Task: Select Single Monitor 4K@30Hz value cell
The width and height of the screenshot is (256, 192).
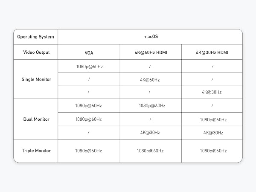Action: [212, 93]
